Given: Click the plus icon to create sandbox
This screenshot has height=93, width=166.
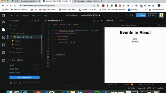Looking at the screenshot, I should (x=127, y=15).
